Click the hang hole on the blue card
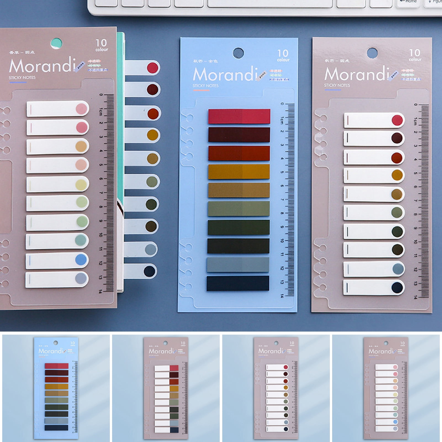 pos(238,52)
